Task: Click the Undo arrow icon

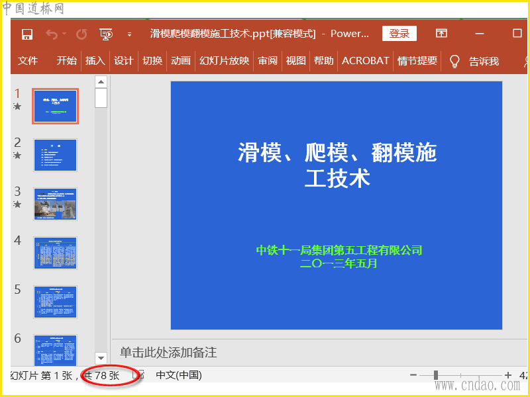Action: tap(52, 34)
